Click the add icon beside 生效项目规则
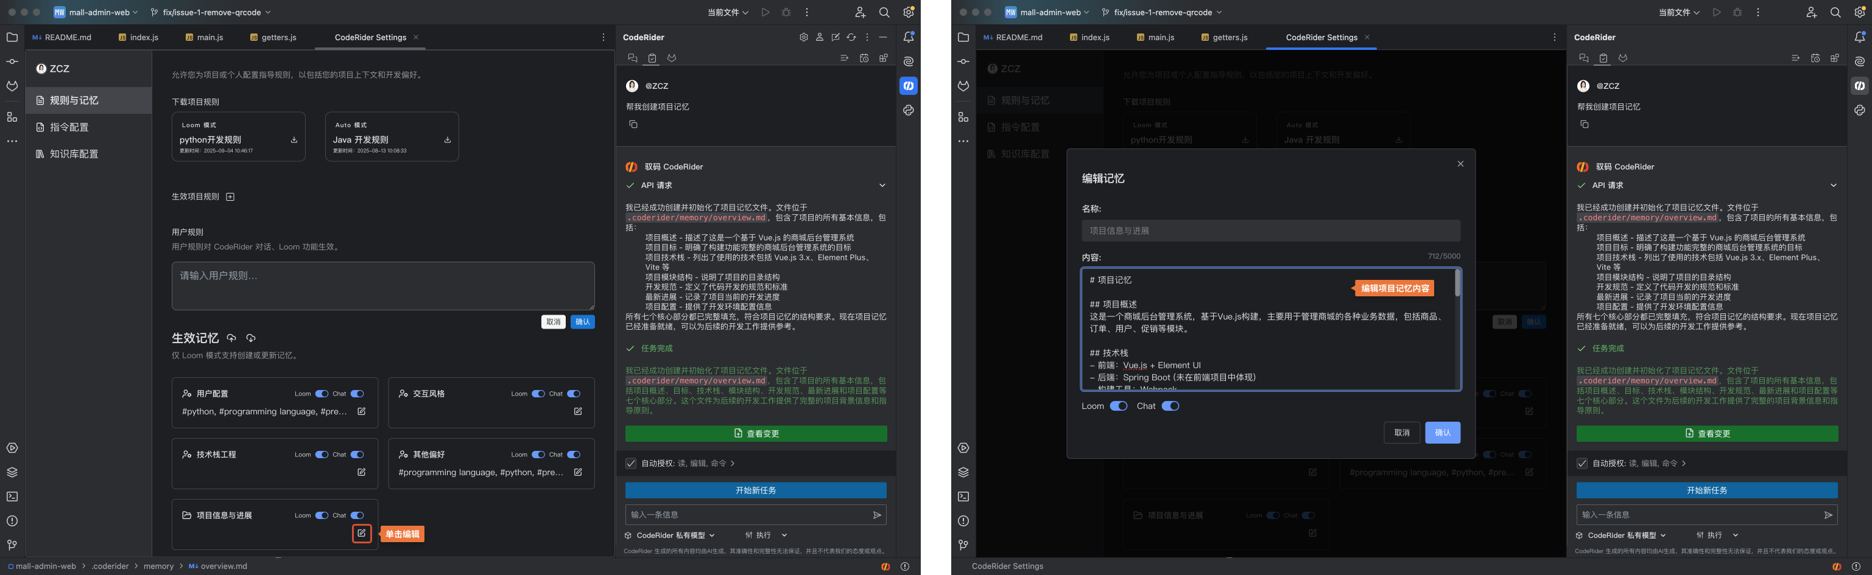Image resolution: width=1872 pixels, height=575 pixels. 230,197
